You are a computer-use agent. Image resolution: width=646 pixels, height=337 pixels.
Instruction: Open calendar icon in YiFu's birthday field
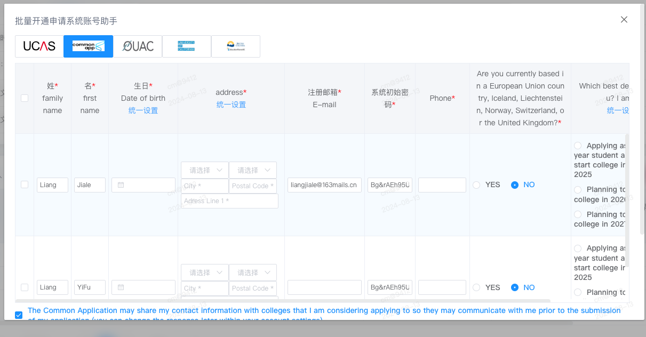(121, 287)
